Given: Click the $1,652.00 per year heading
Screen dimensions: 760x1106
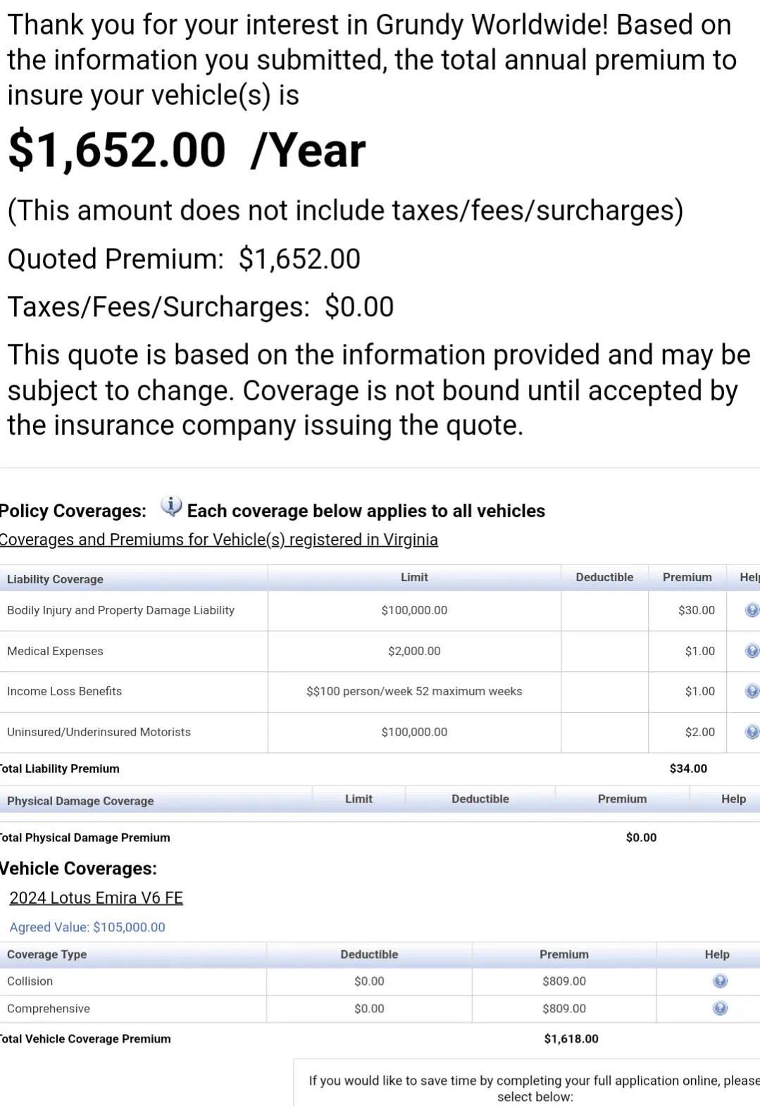Looking at the screenshot, I should tap(185, 149).
